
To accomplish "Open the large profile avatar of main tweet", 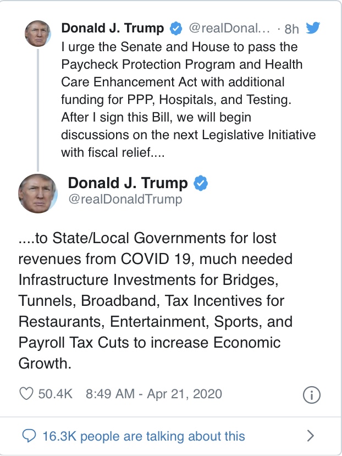I will 38,194.
